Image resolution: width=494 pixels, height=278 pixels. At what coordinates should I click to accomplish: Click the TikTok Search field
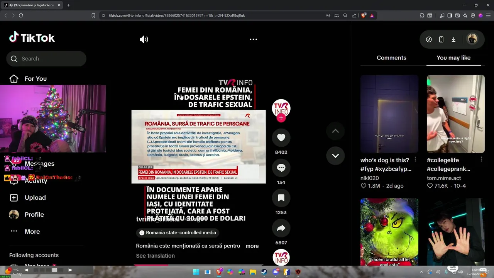click(x=46, y=59)
